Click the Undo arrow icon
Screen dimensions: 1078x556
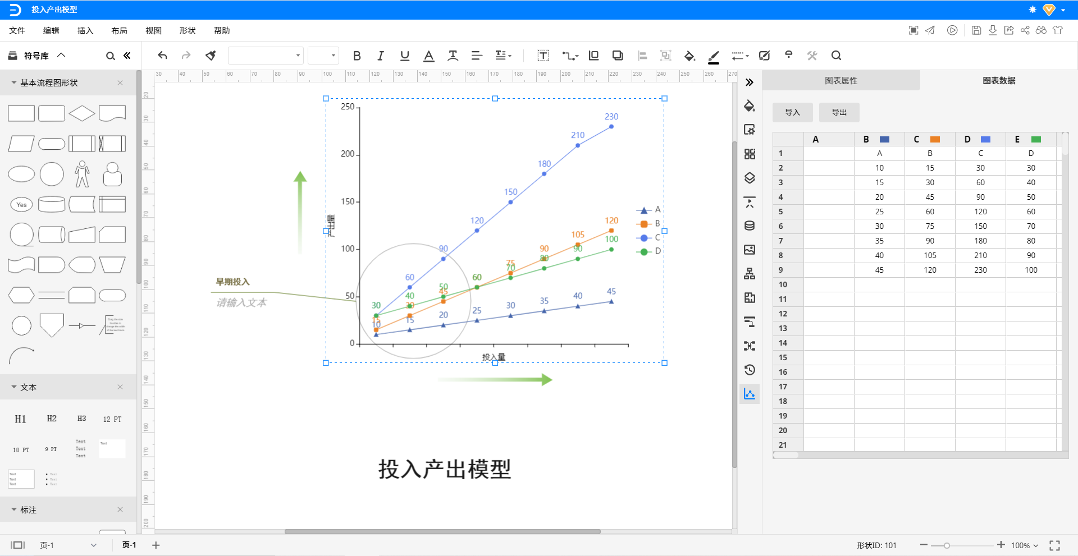pyautogui.click(x=162, y=55)
